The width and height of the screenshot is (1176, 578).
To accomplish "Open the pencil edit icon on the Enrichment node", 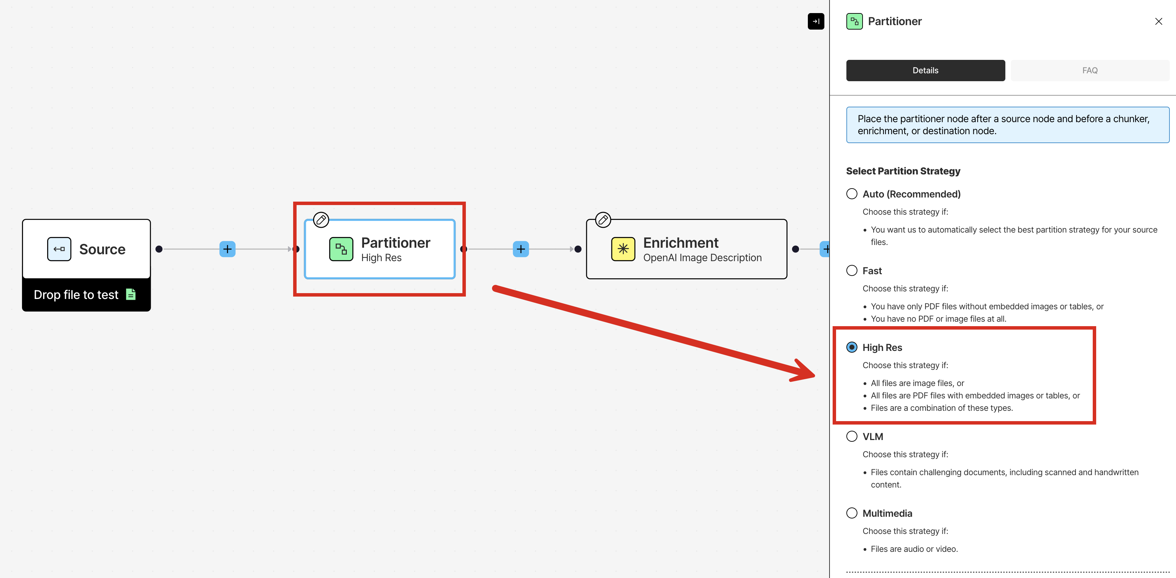I will click(602, 220).
